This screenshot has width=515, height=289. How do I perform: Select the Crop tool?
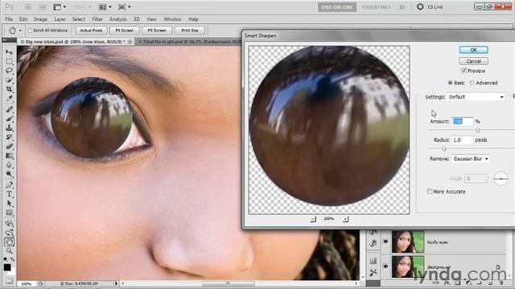coord(9,89)
